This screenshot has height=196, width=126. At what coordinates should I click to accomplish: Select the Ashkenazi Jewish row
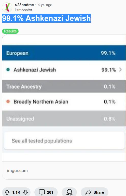[64, 70]
